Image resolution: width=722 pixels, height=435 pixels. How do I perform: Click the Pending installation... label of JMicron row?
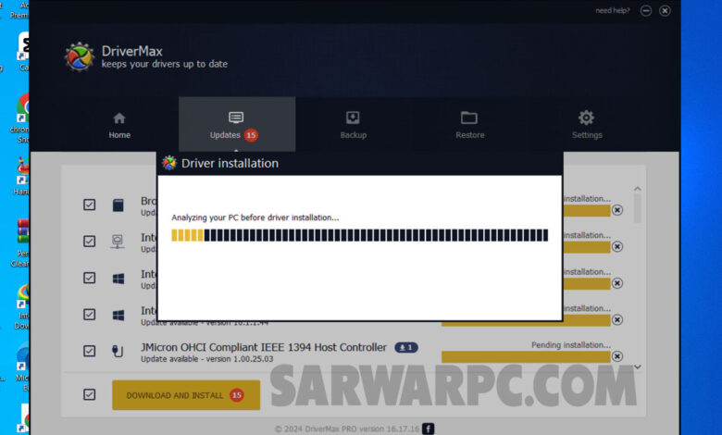(571, 345)
